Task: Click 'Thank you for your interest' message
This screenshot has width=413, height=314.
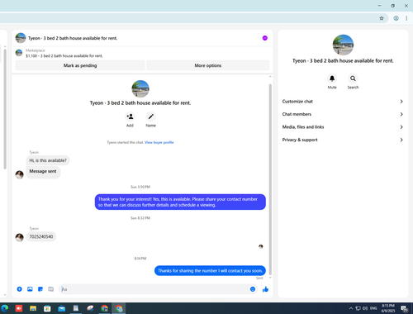Action: tap(180, 202)
